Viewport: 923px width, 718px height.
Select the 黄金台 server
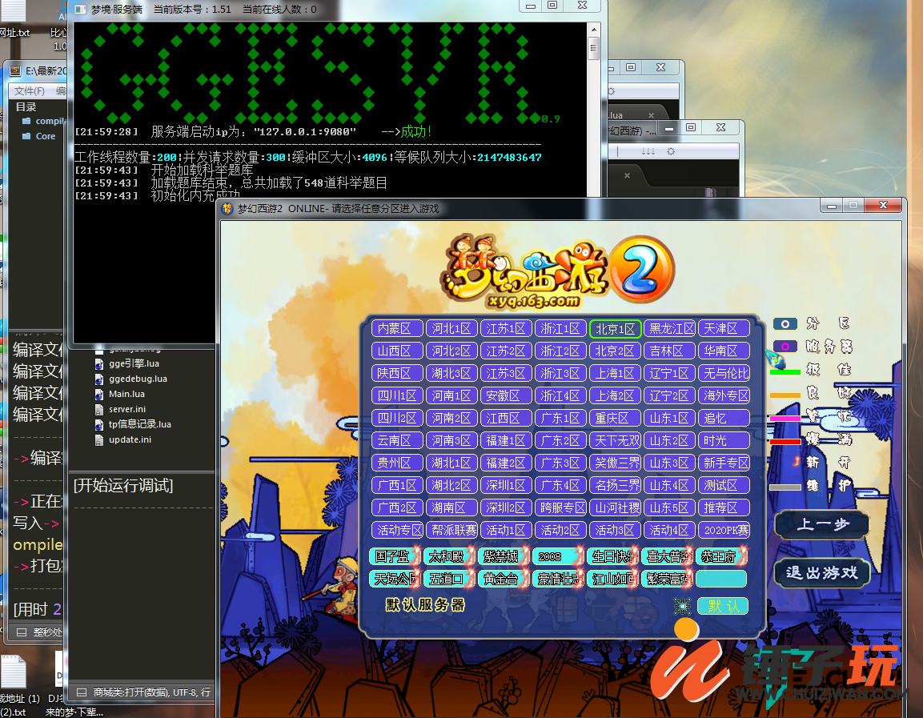[503, 579]
